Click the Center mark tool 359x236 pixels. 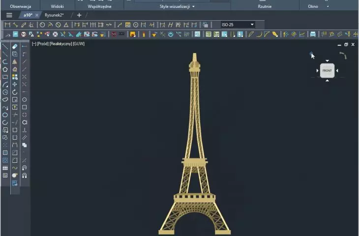pos(136,25)
